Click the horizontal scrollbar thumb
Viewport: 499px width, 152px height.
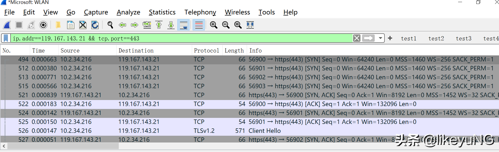pos(63,146)
